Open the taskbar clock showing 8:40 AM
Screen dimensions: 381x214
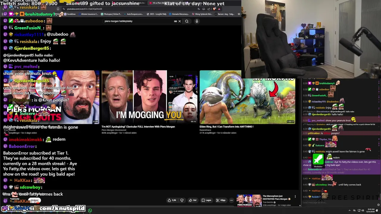coord(371,210)
